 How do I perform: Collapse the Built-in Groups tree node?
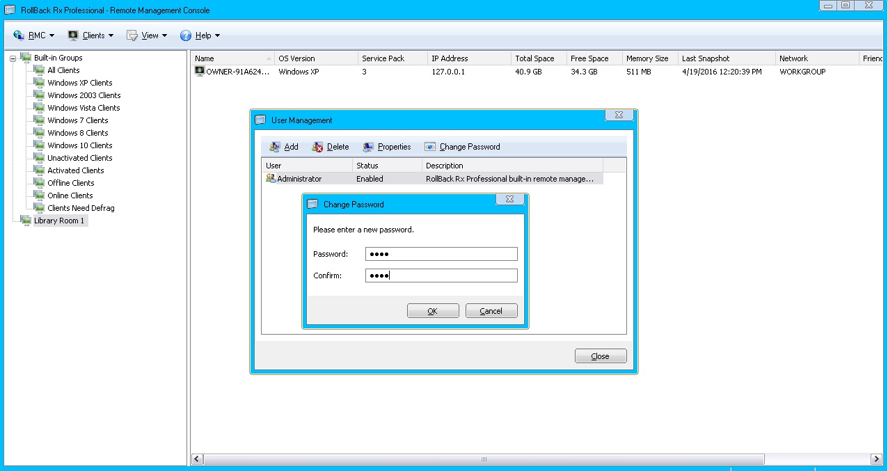tap(13, 58)
